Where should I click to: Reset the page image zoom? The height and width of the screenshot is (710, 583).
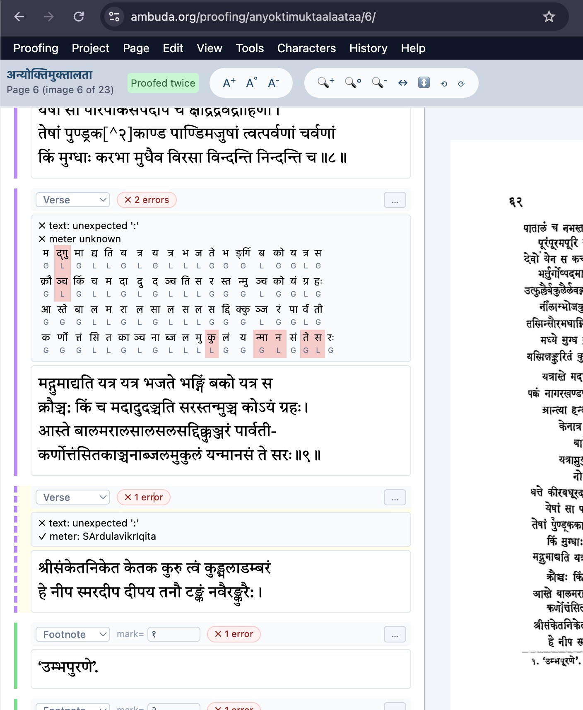point(353,83)
